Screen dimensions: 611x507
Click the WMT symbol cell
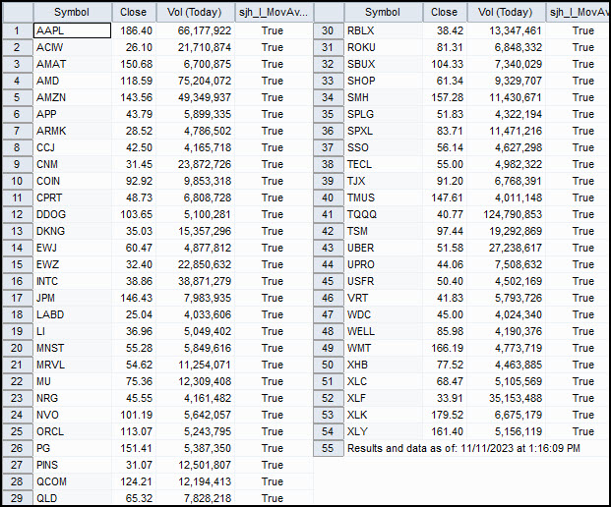click(x=384, y=348)
